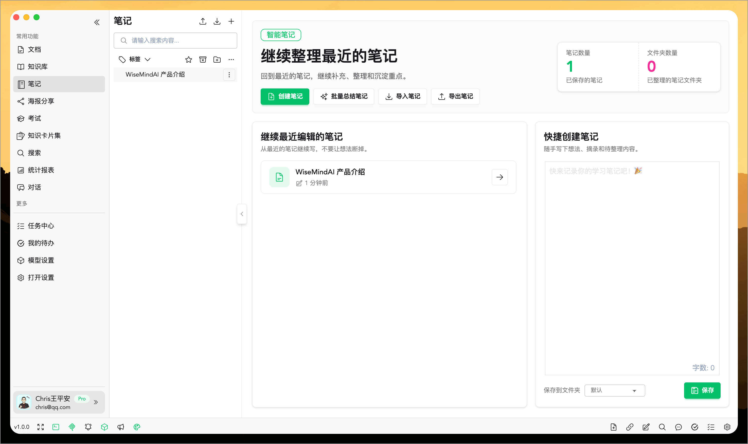Expand the 标签 tag filter dropdown
Screen dimensions: 748x444
[x=148, y=59]
